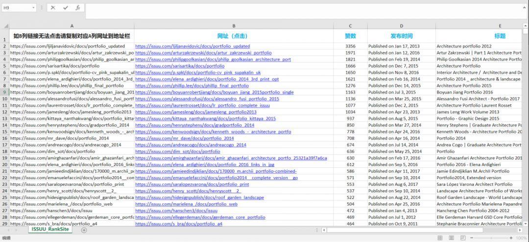Click header cell '网址（点击）'
529x242 pixels.
[234, 36]
